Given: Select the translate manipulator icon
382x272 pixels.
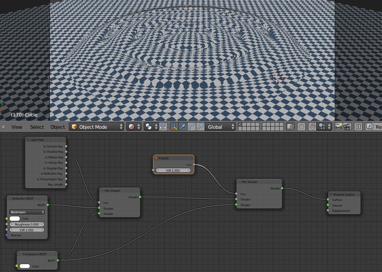Looking at the screenshot, I should (182, 127).
